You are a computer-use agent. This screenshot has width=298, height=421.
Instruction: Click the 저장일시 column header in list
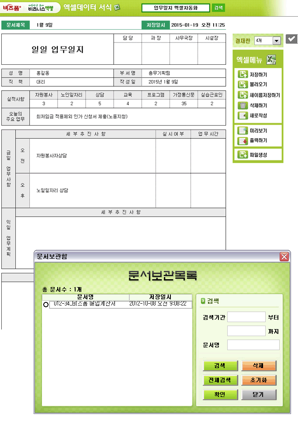[x=160, y=297]
